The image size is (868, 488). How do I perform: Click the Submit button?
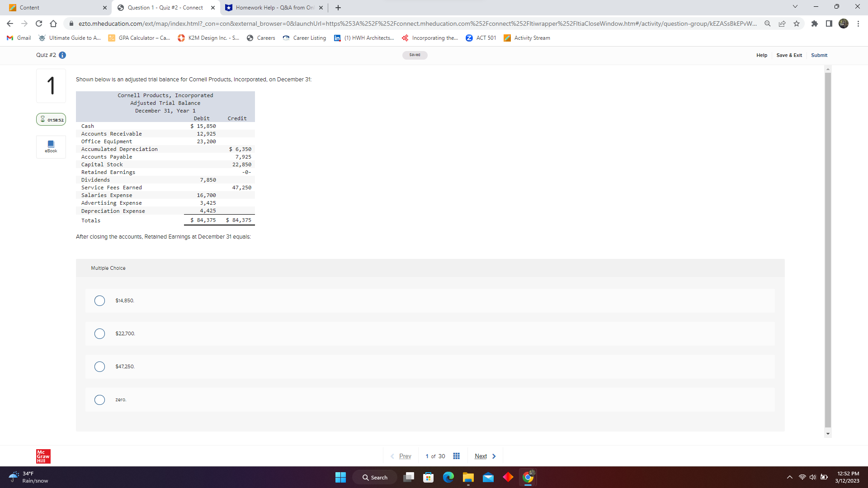[819, 55]
